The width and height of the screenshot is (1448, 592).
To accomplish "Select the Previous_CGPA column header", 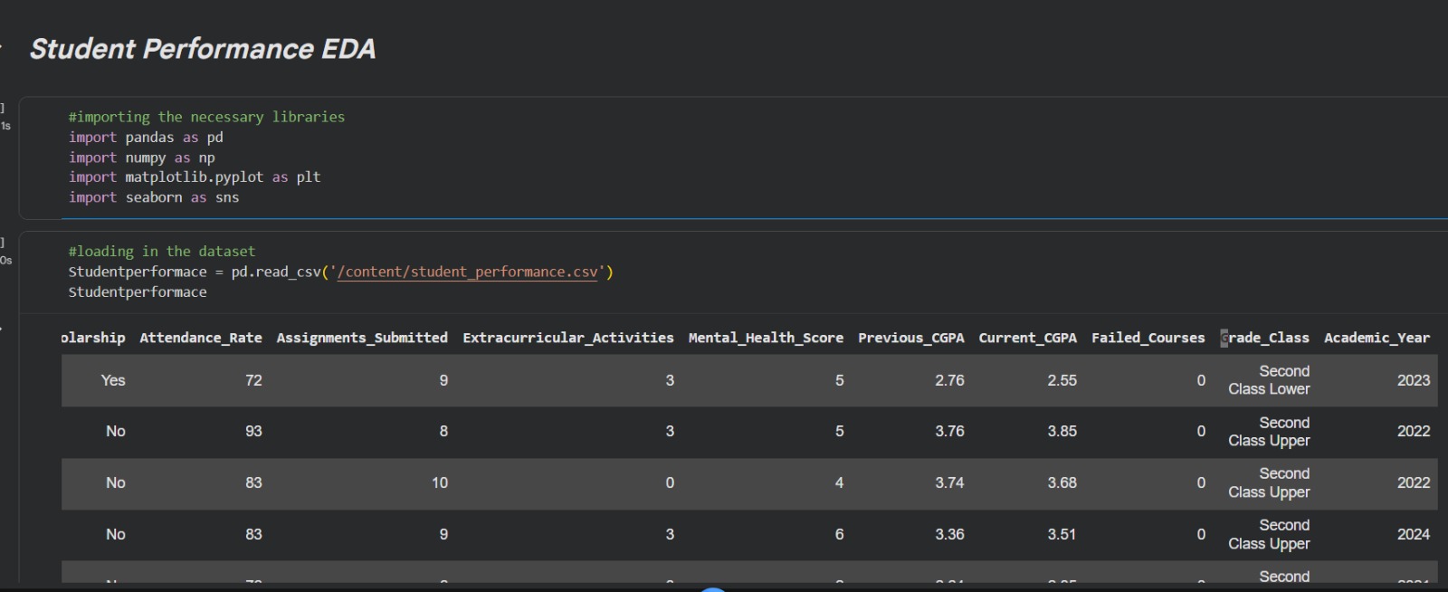I will pyautogui.click(x=911, y=338).
